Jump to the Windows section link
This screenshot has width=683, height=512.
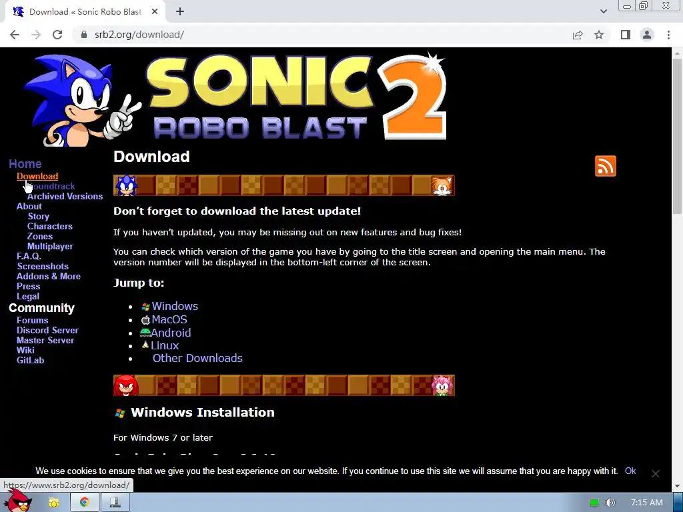[x=175, y=307]
